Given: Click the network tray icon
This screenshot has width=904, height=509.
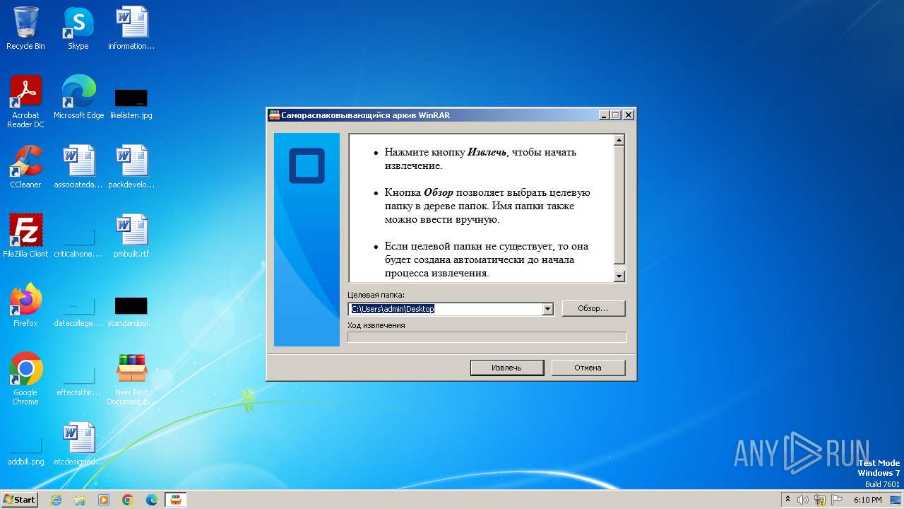Looking at the screenshot, I should point(820,500).
